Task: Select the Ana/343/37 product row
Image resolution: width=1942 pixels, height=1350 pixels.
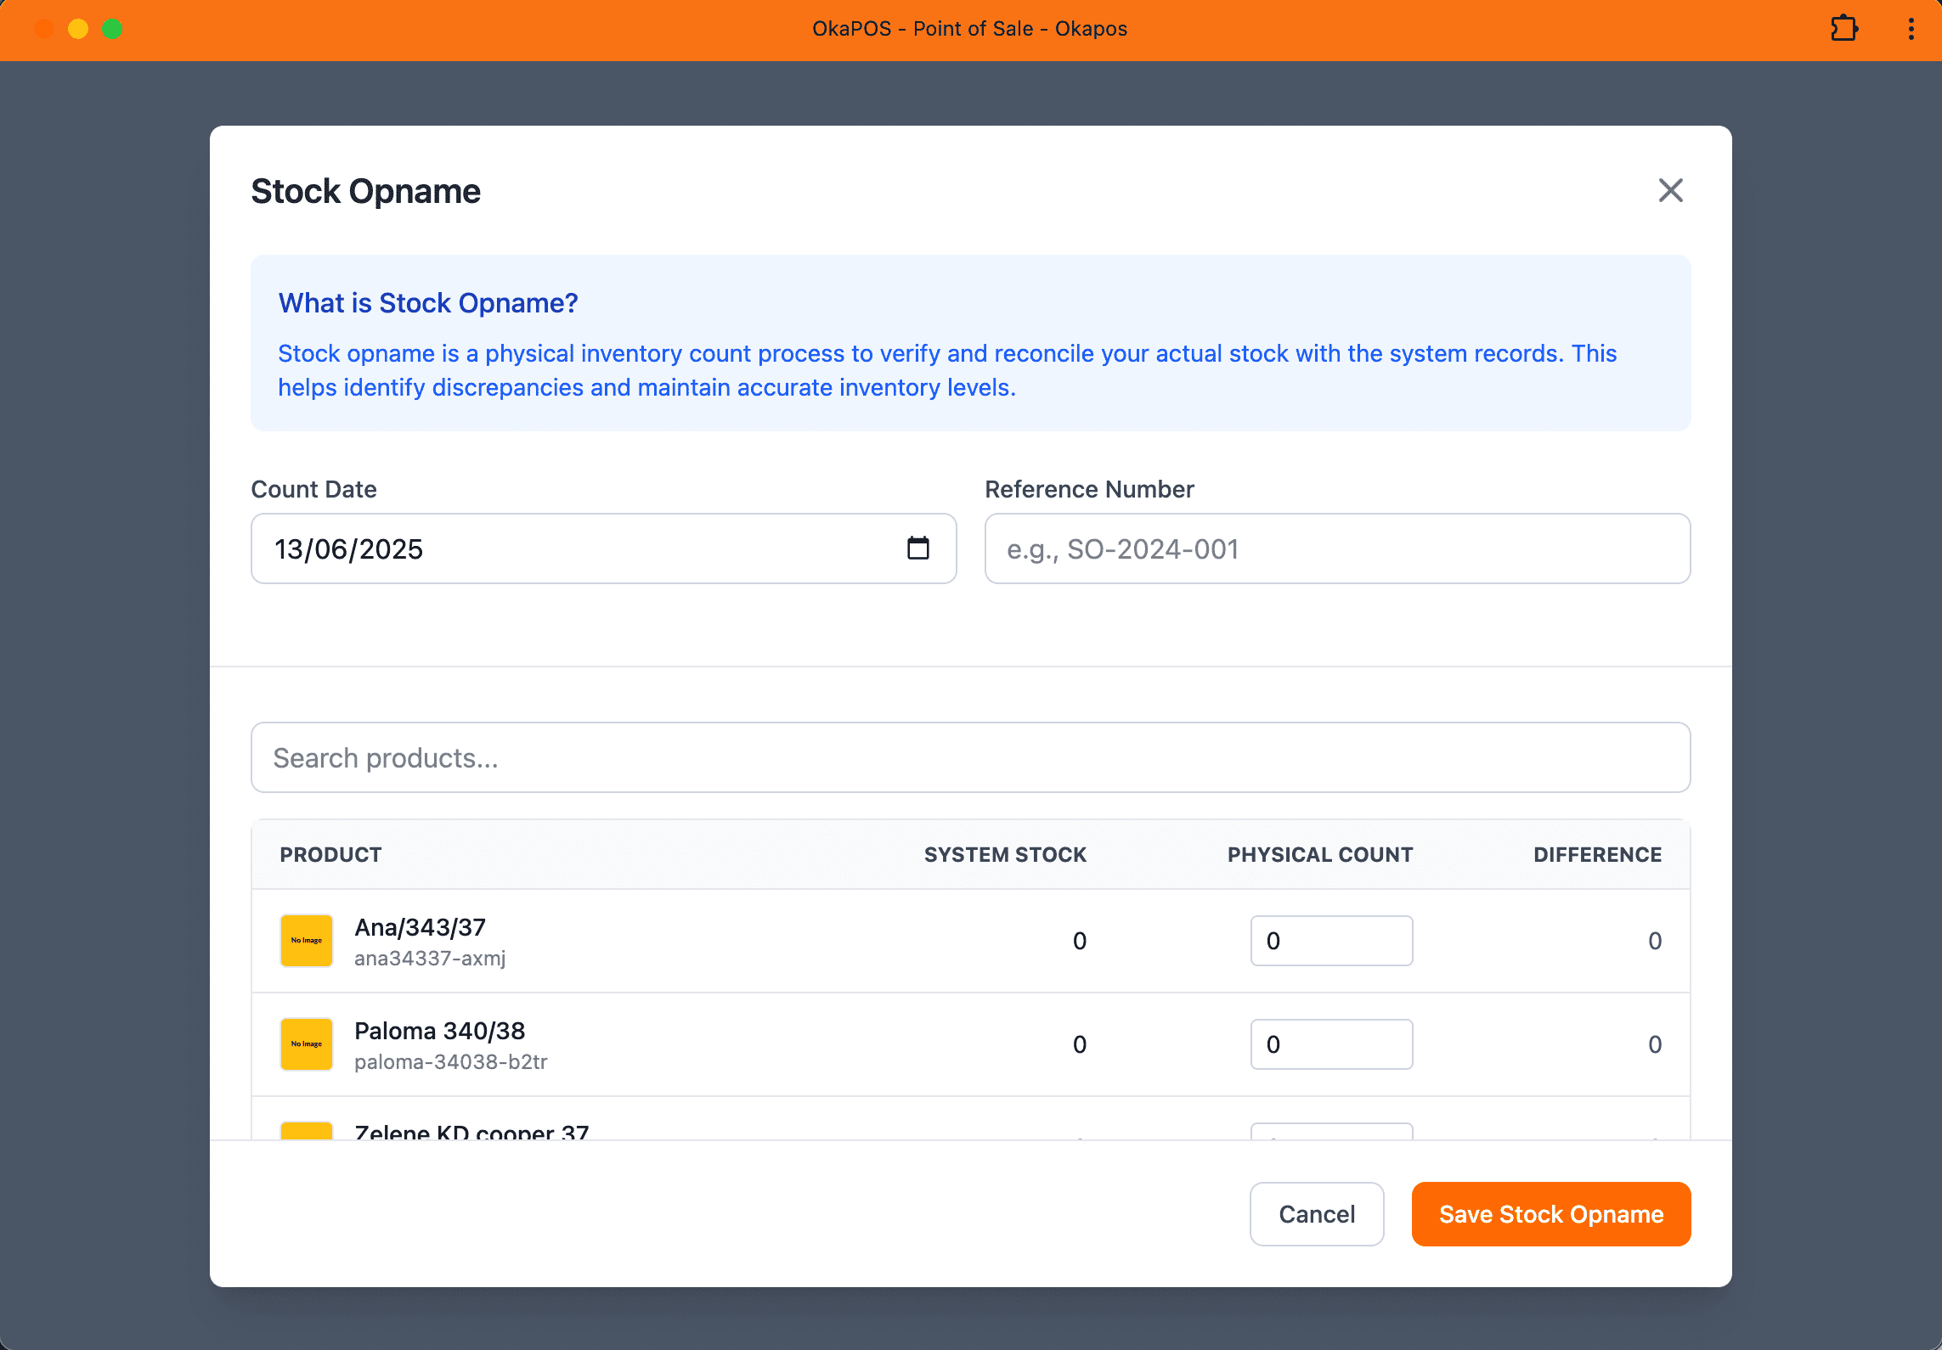Action: (680, 941)
